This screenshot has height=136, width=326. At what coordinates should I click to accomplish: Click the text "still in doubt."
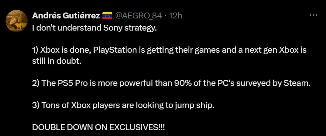coord(57,62)
